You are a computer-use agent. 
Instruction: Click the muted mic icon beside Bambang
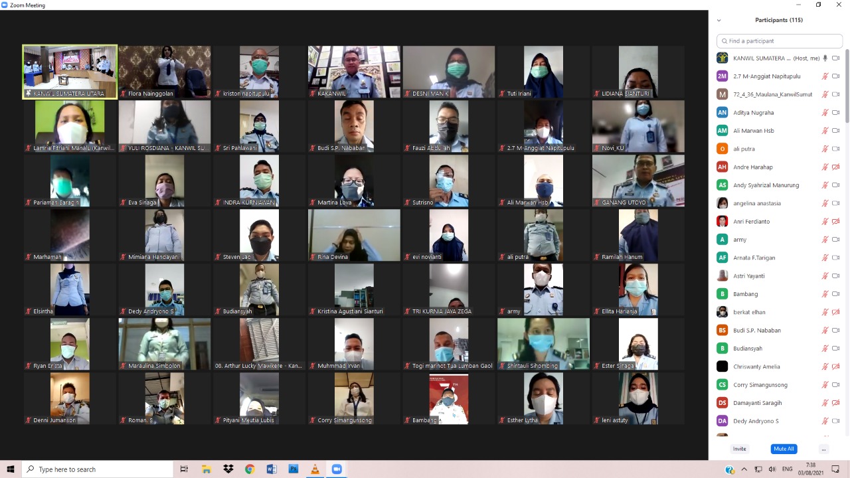tap(825, 294)
